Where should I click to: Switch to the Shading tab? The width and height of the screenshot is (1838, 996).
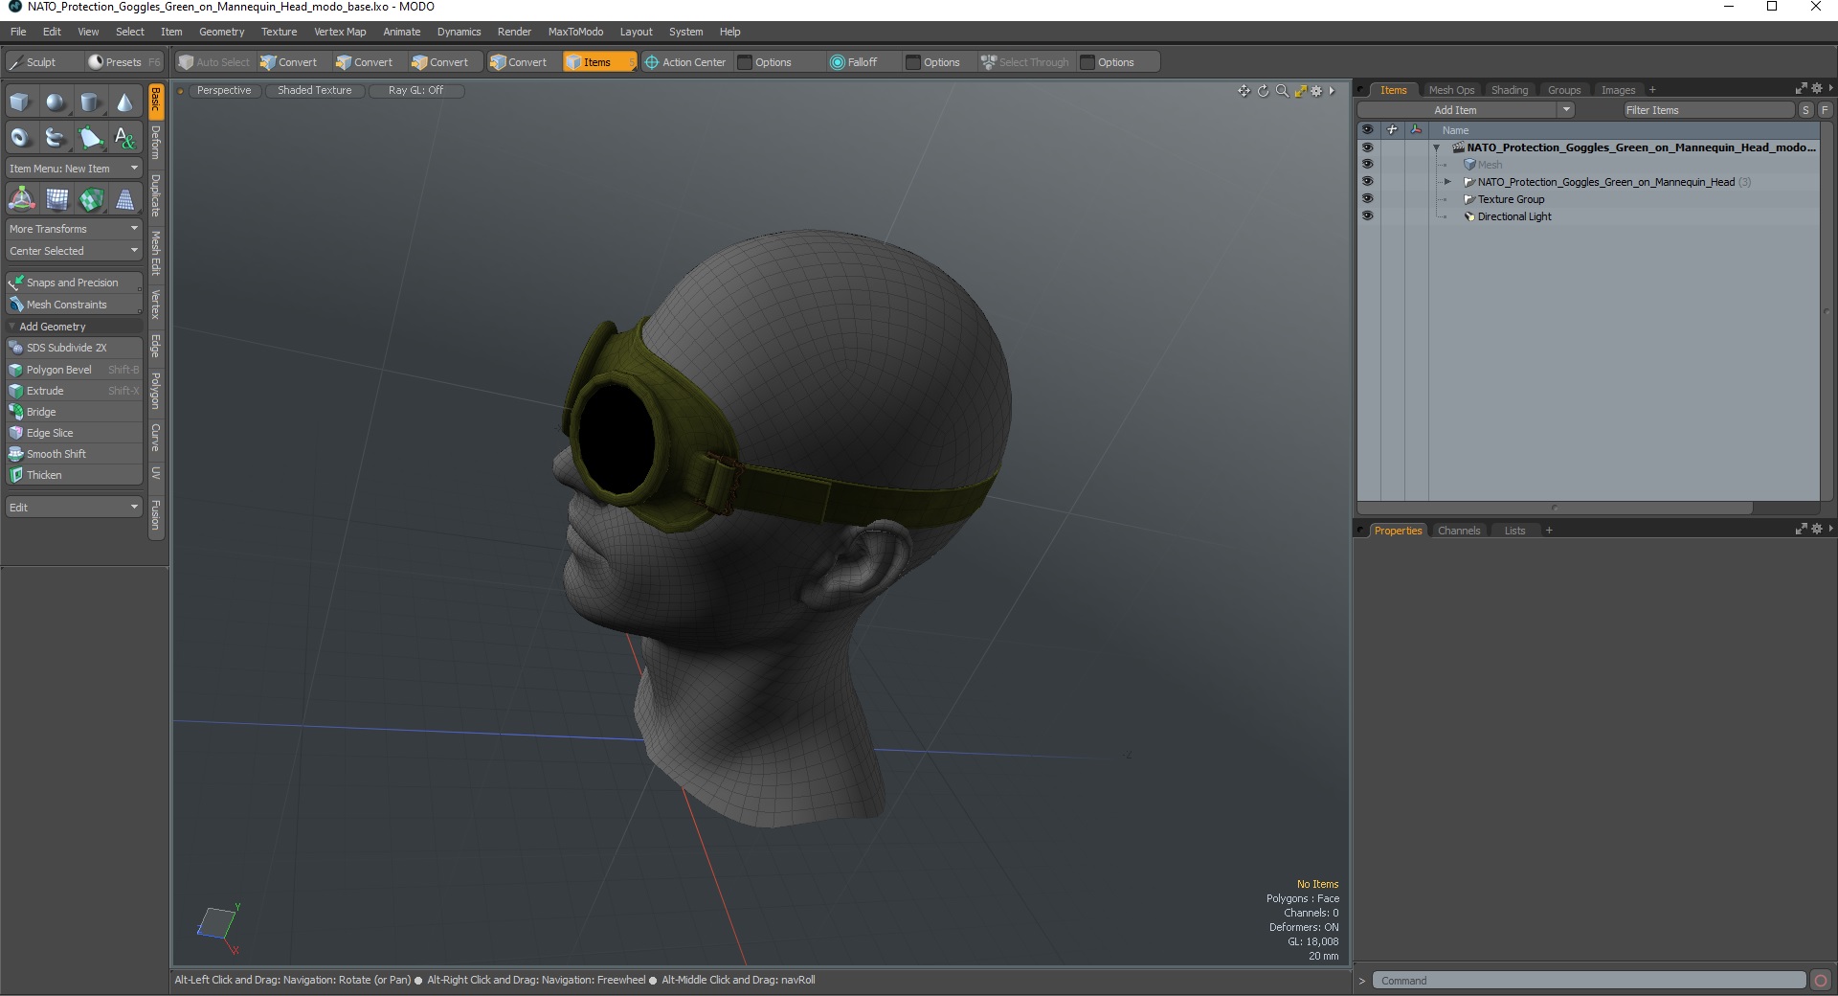click(x=1509, y=90)
